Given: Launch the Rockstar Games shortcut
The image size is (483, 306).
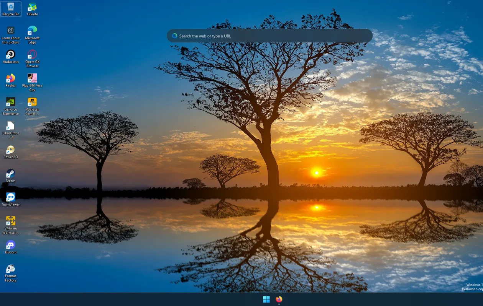Looking at the screenshot, I should [32, 103].
